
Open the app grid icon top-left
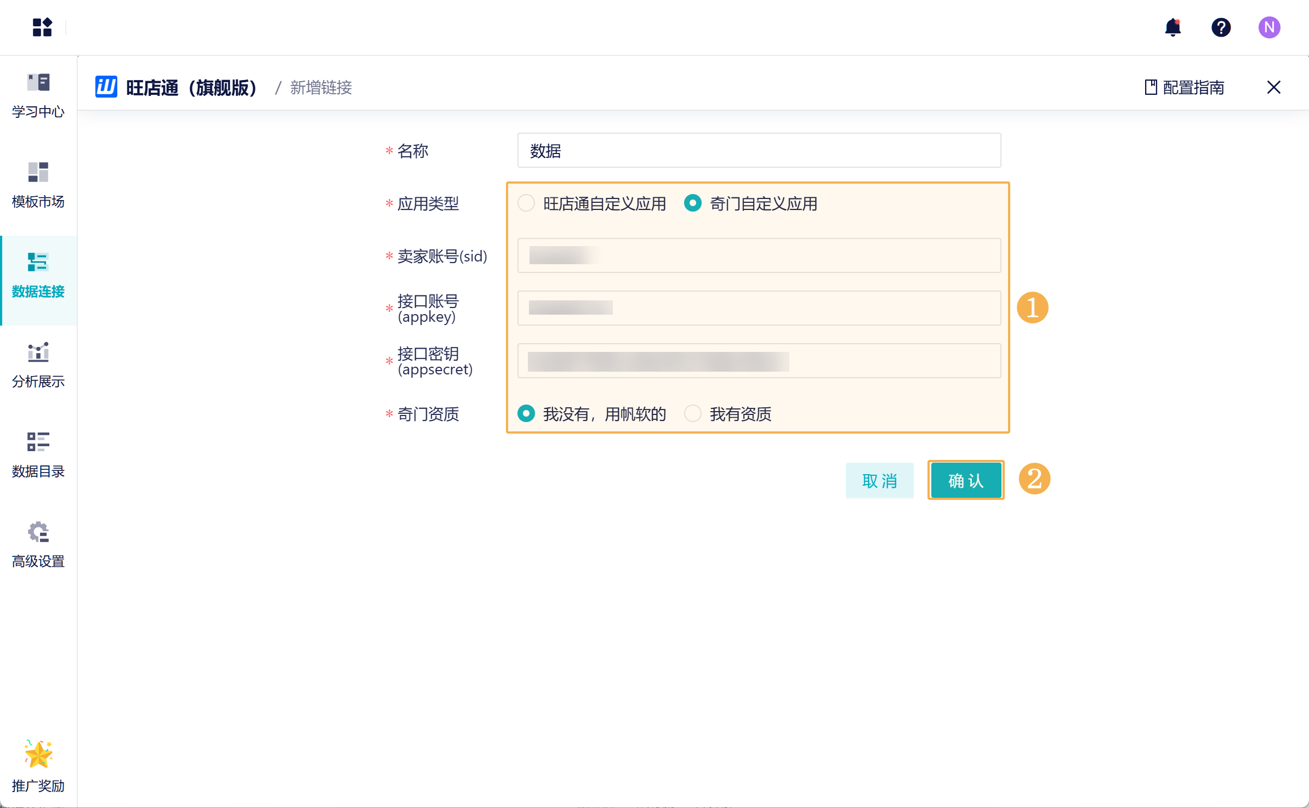[x=42, y=27]
